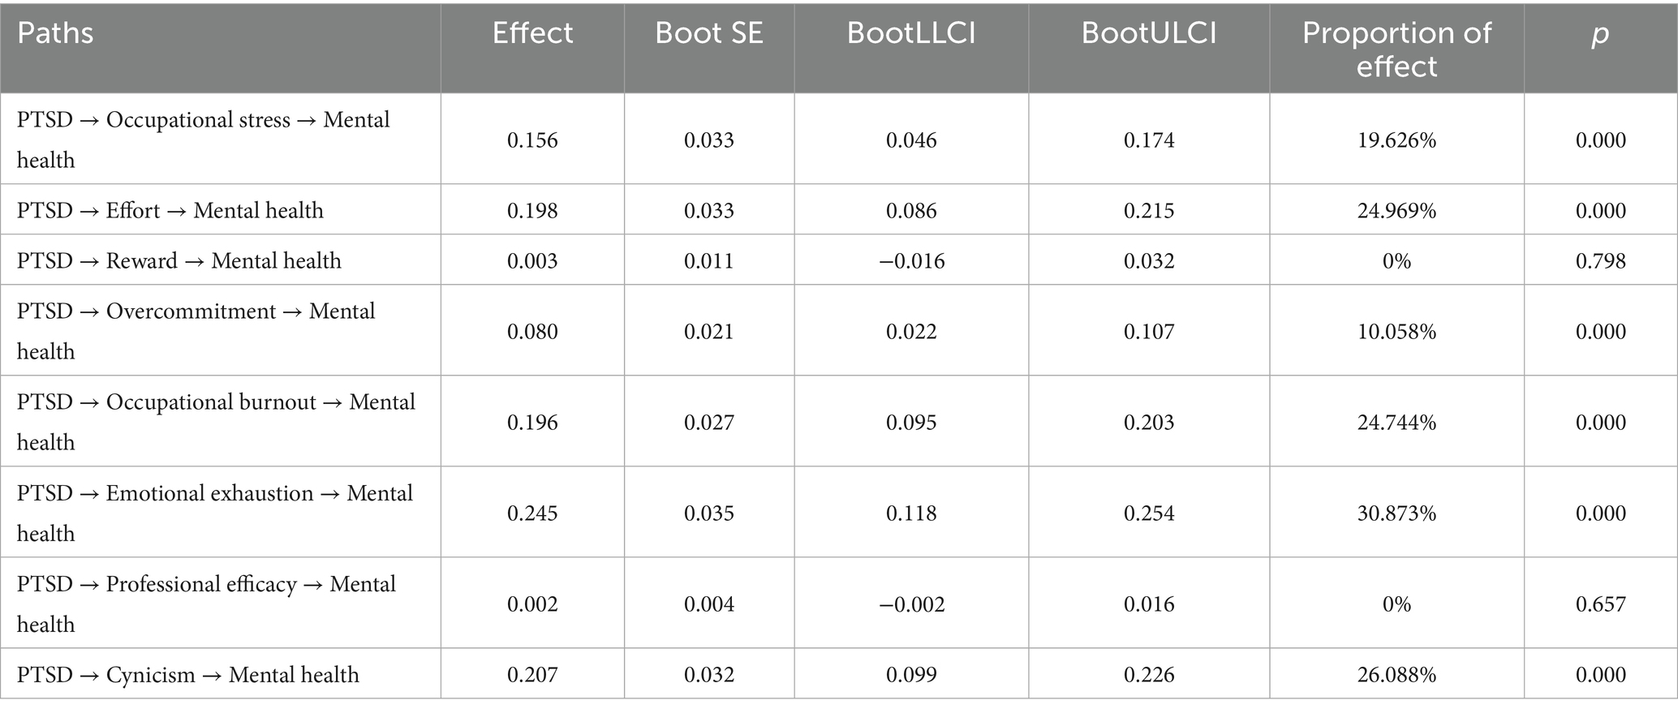
Task: Select the PTSD → Occupational burnout path cell
Action: 216,422
